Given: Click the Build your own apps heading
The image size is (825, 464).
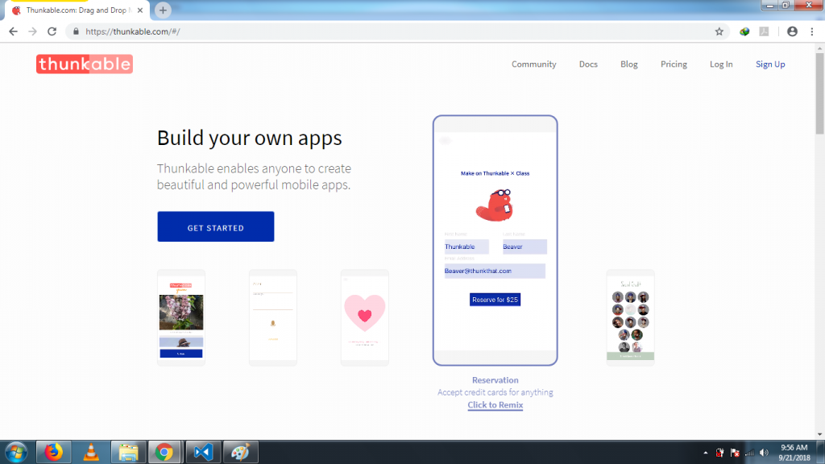Looking at the screenshot, I should click(250, 138).
